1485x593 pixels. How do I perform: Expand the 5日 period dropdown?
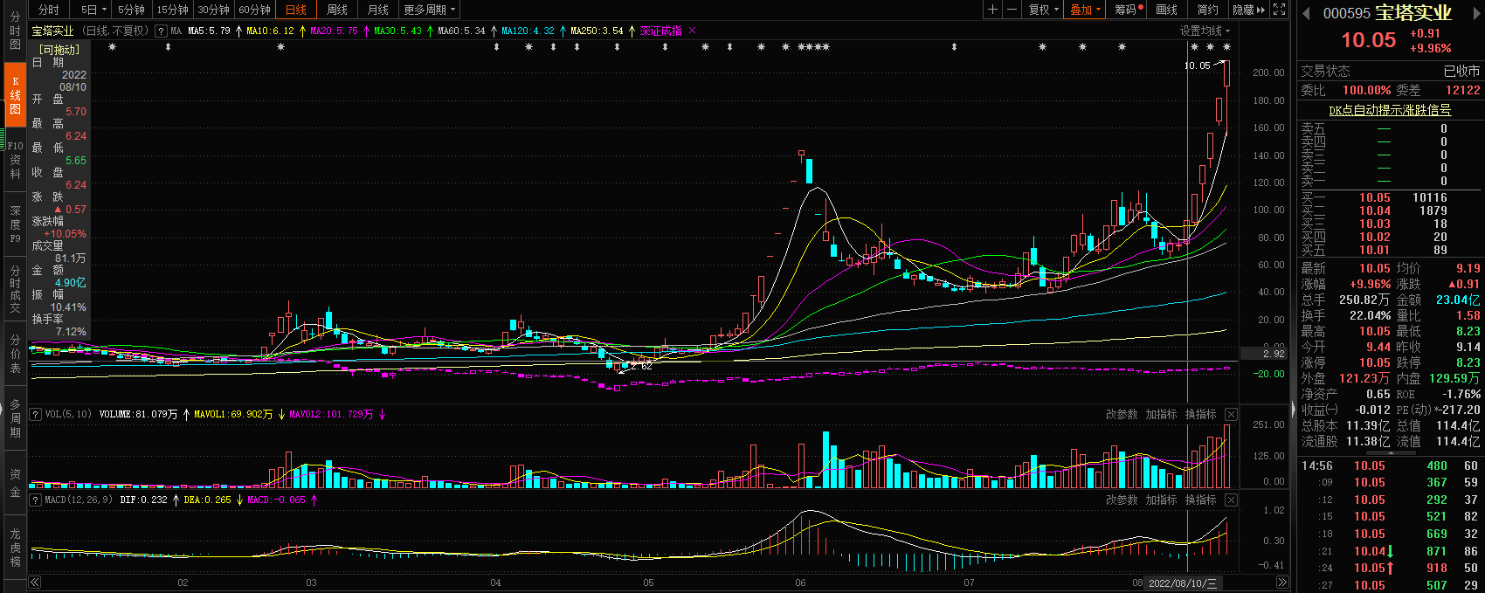point(93,10)
